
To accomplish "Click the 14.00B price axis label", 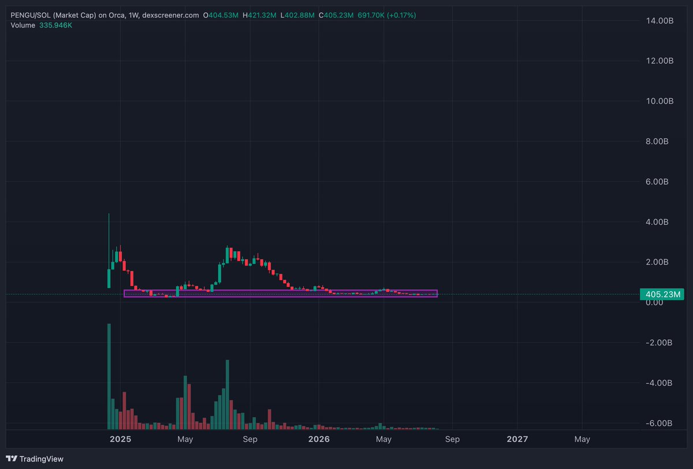I will click(659, 21).
